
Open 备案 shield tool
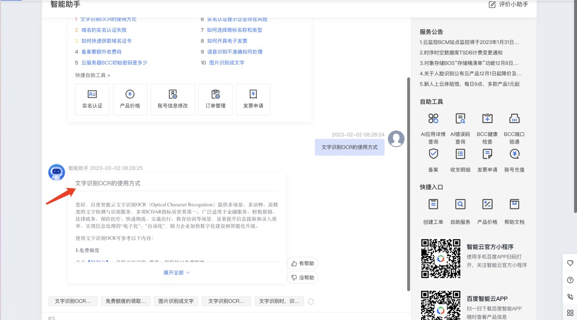pos(433,160)
